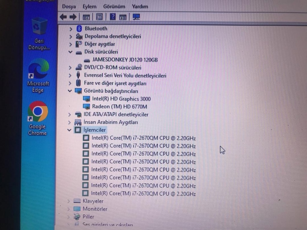Select the Bluetooth icon in tree

coord(79,29)
